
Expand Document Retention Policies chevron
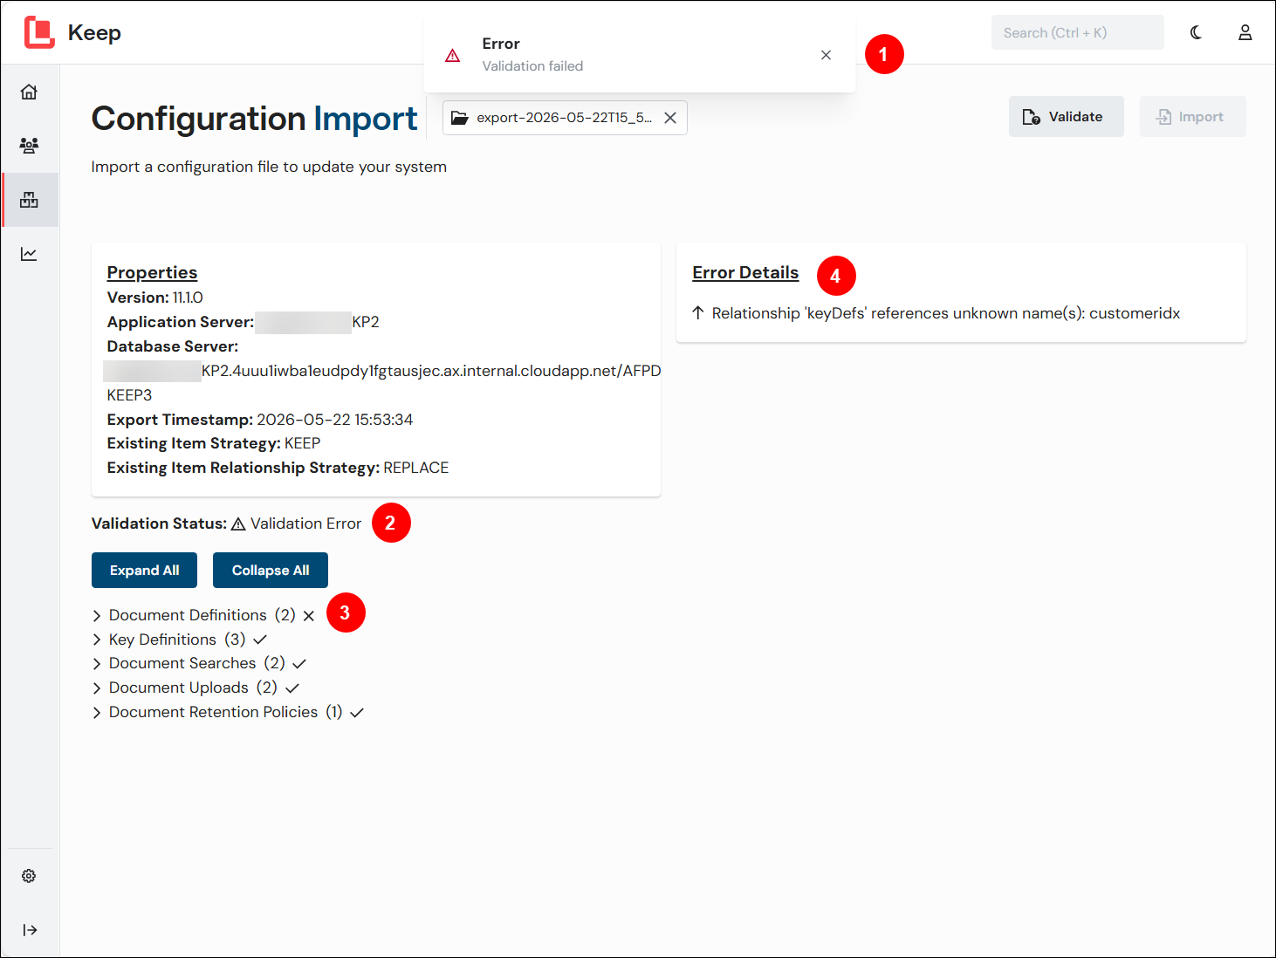(x=97, y=713)
